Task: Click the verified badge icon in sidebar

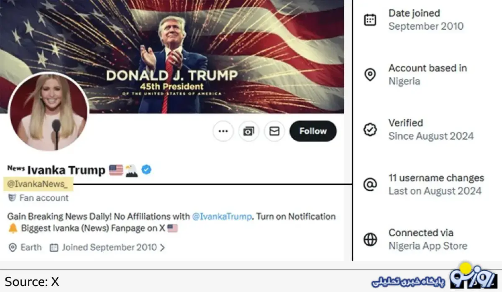Action: (x=370, y=130)
